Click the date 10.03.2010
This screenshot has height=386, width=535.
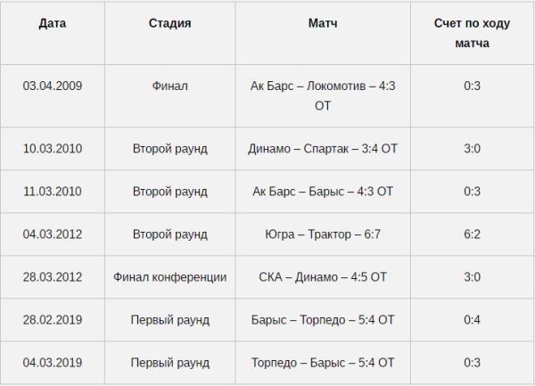click(x=53, y=149)
